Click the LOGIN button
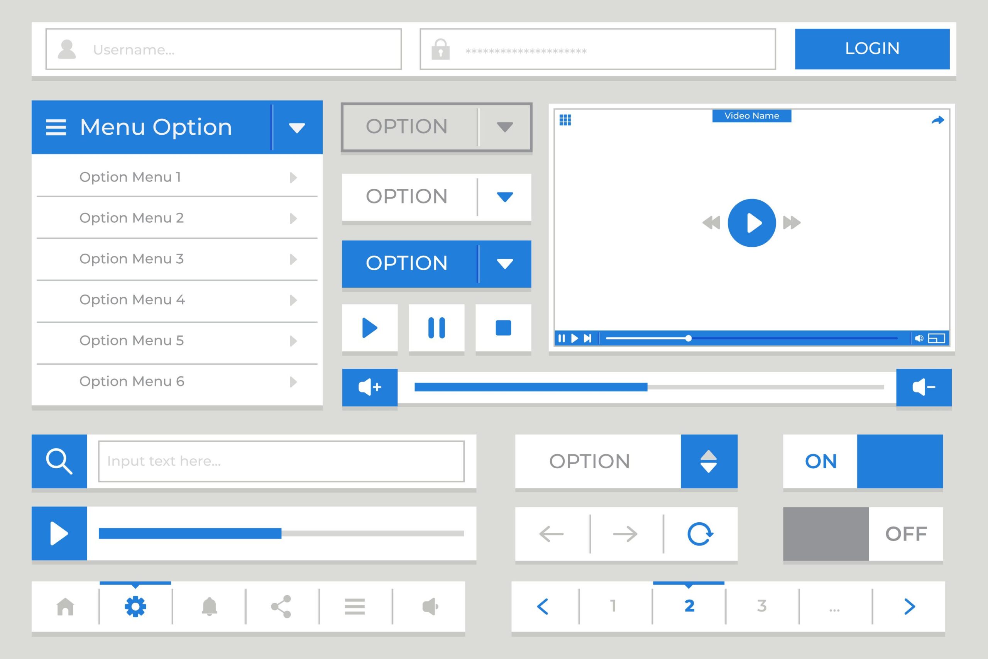This screenshot has height=659, width=988. tap(872, 49)
